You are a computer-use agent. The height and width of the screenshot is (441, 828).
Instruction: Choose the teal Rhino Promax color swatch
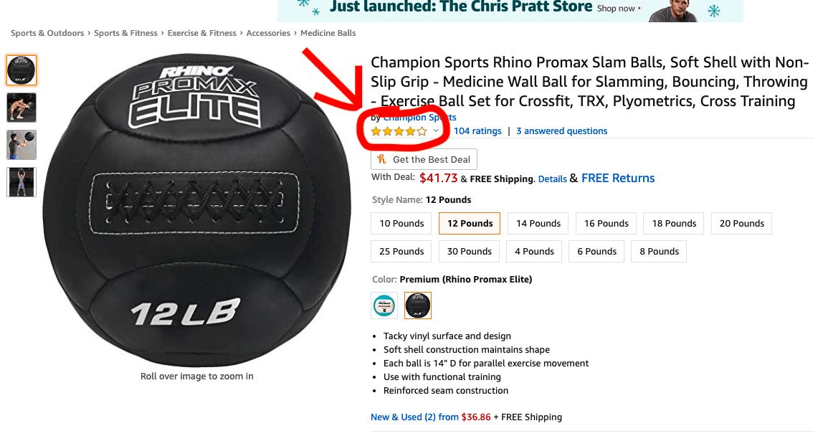pyautogui.click(x=385, y=305)
